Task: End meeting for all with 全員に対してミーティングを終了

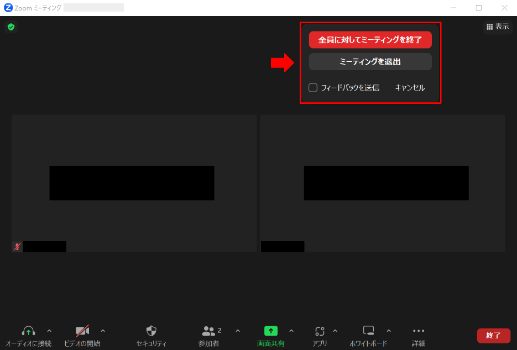Action: 370,40
